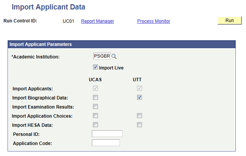
Task: Toggle UCAS Import Applicants checkbox
Action: click(x=96, y=88)
